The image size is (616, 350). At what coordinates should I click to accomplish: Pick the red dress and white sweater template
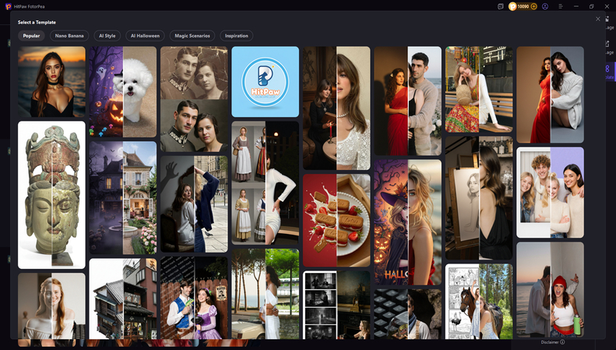point(550,95)
